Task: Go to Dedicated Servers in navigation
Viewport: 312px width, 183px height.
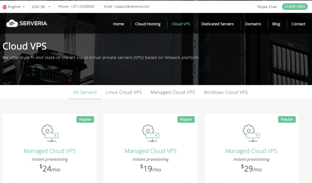Action: click(217, 24)
